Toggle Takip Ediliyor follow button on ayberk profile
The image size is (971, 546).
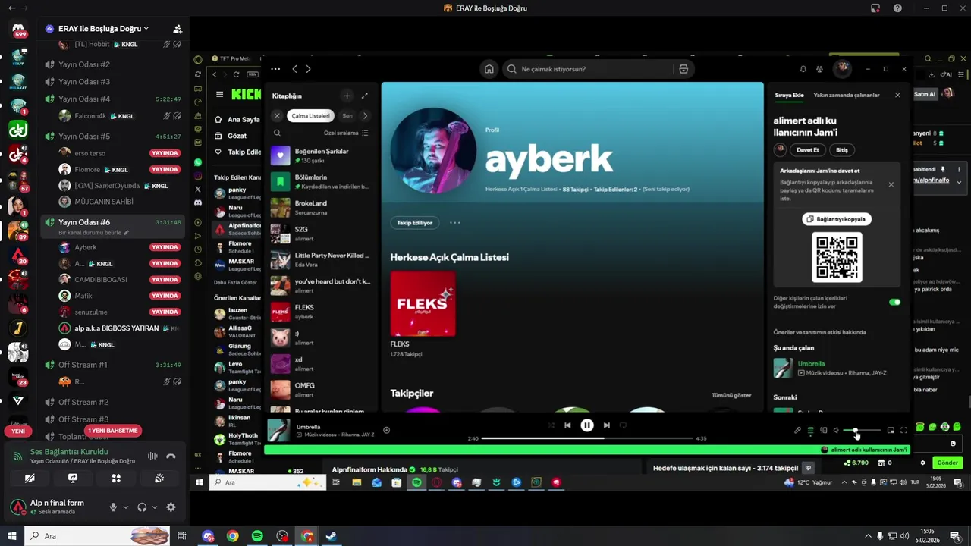tap(415, 223)
